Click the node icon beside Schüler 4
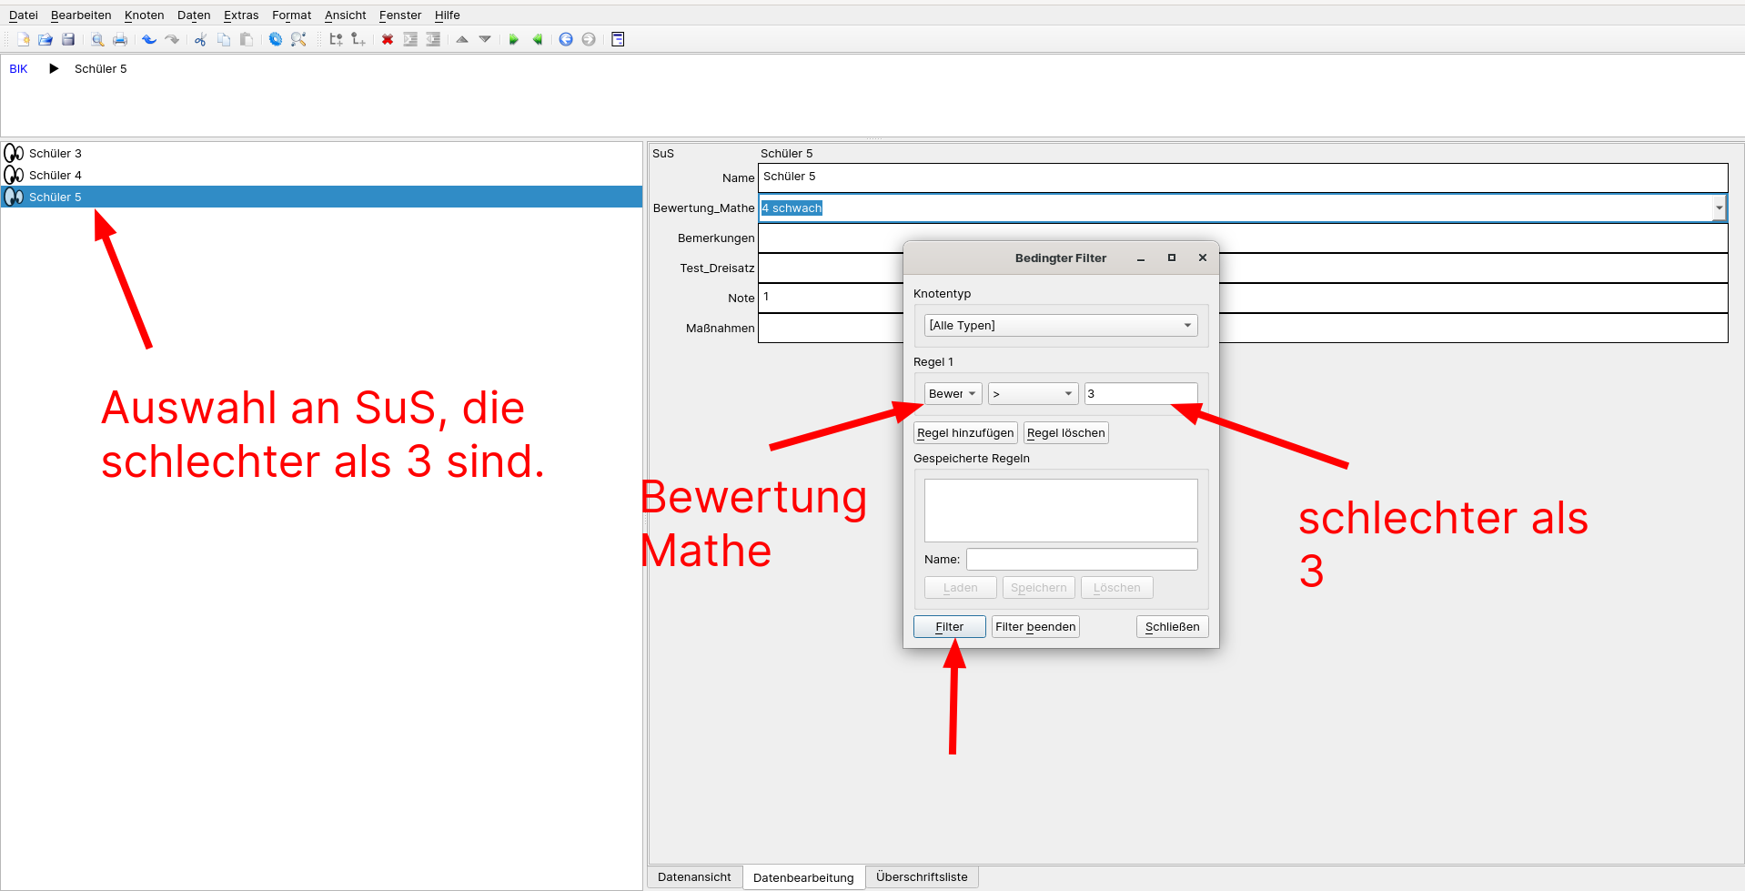1745x891 pixels. (14, 175)
